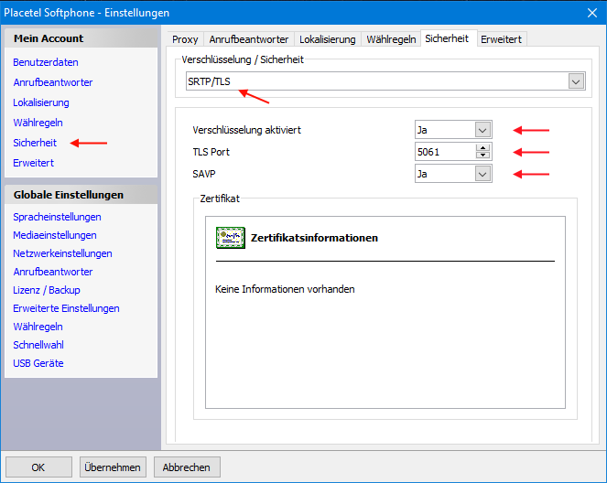Select USB Geräte in the sidebar
The height and width of the screenshot is (483, 607).
point(38,363)
